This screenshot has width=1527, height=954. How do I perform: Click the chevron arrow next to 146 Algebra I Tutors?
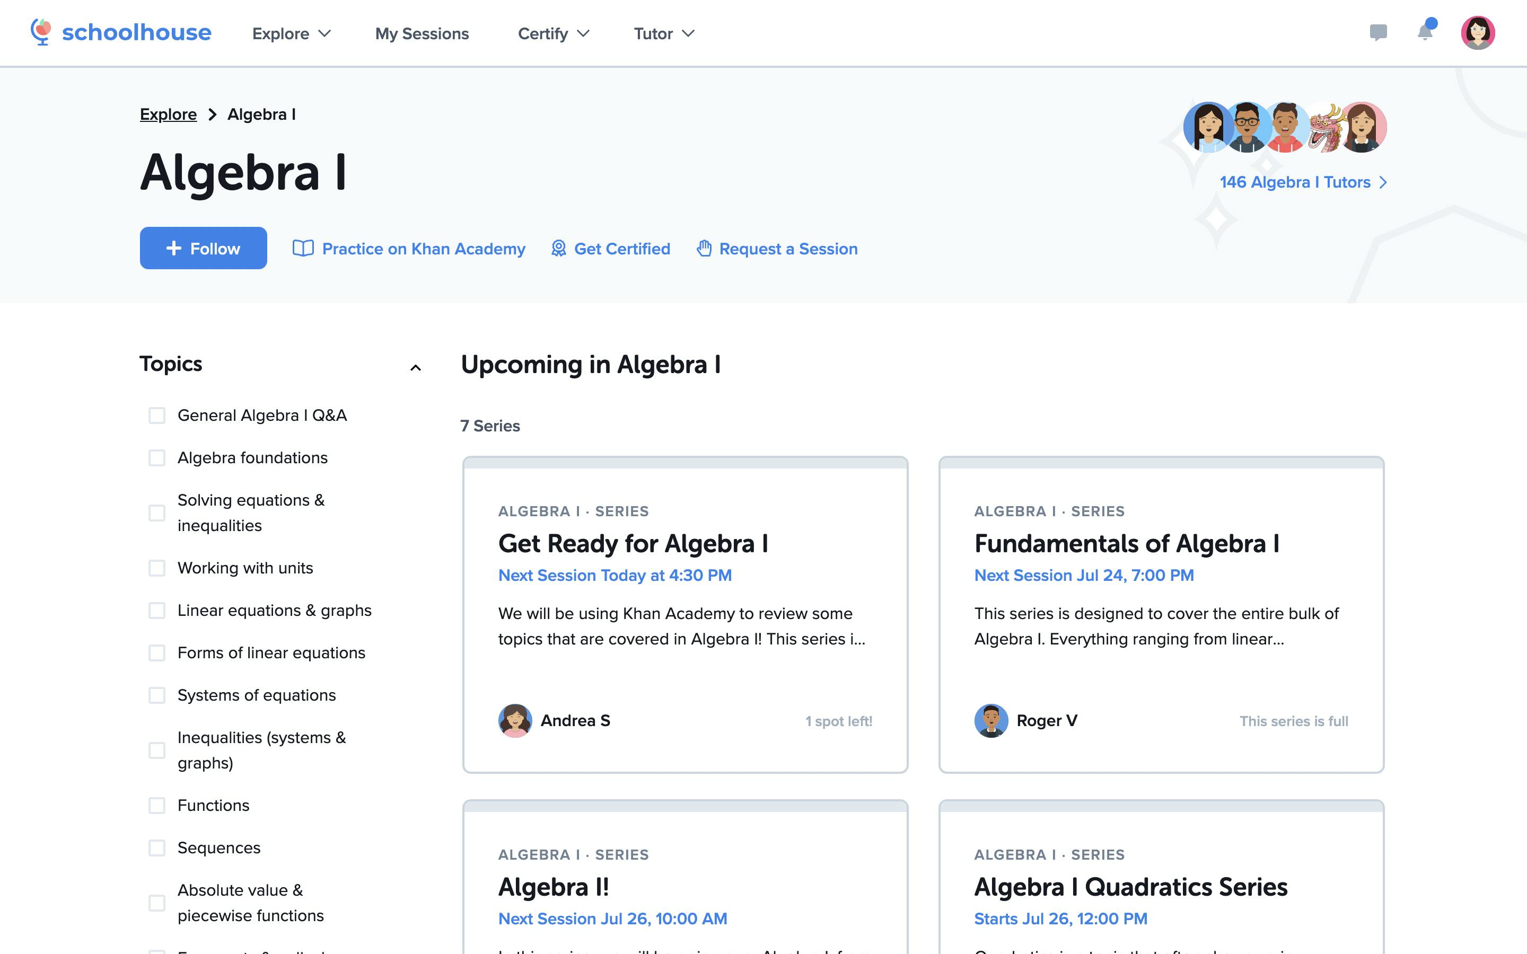tap(1383, 182)
